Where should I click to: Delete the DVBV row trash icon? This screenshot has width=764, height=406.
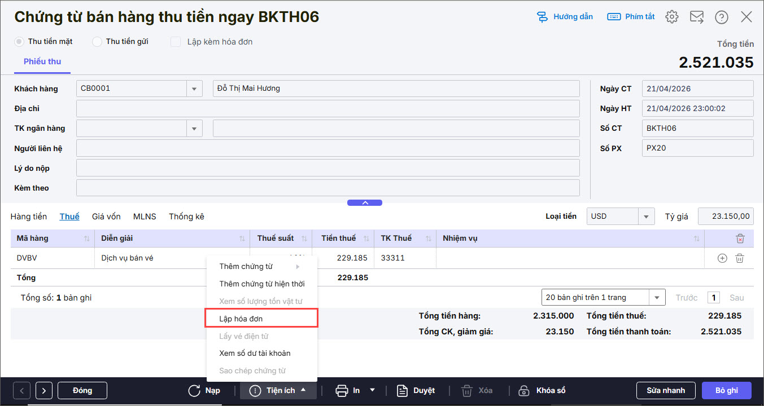pyautogui.click(x=740, y=258)
